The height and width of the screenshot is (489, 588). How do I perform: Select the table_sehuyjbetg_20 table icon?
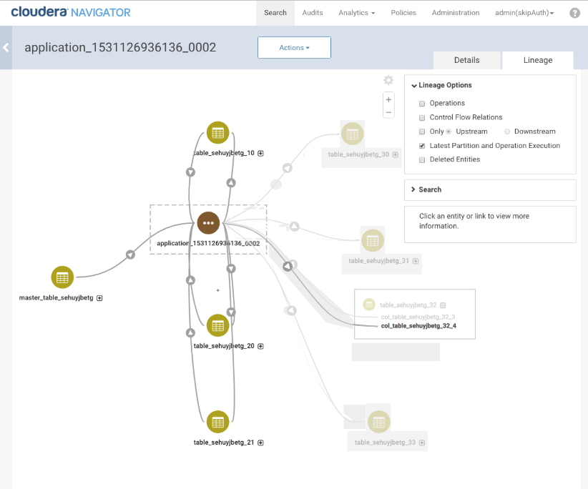click(218, 325)
